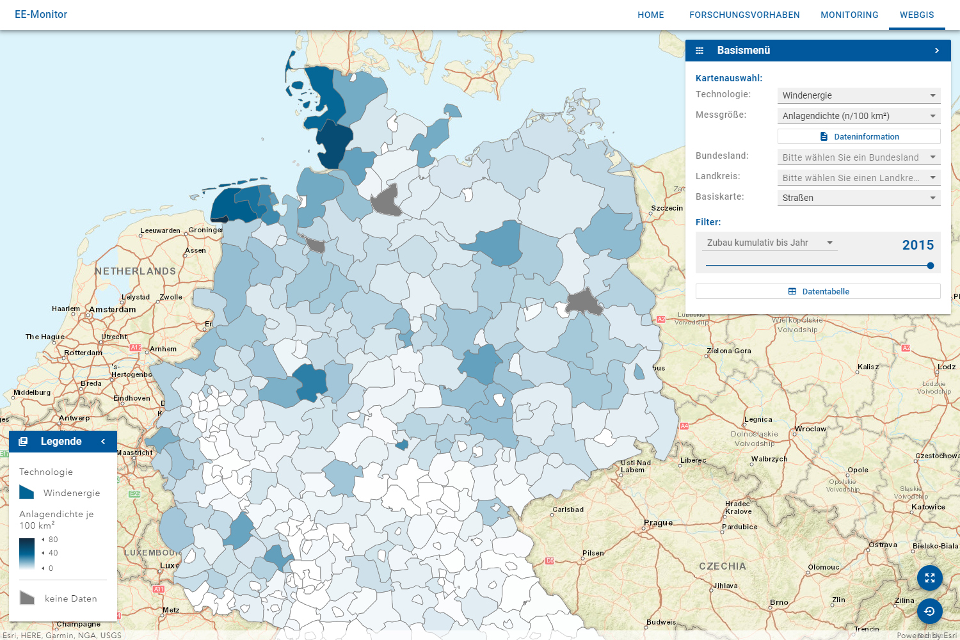Screen dimensions: 960x640
Task: Open the Forschungsvorhaben navigation item
Action: pos(744,15)
